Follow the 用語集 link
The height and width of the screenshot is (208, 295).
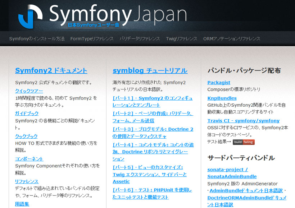(22, 204)
